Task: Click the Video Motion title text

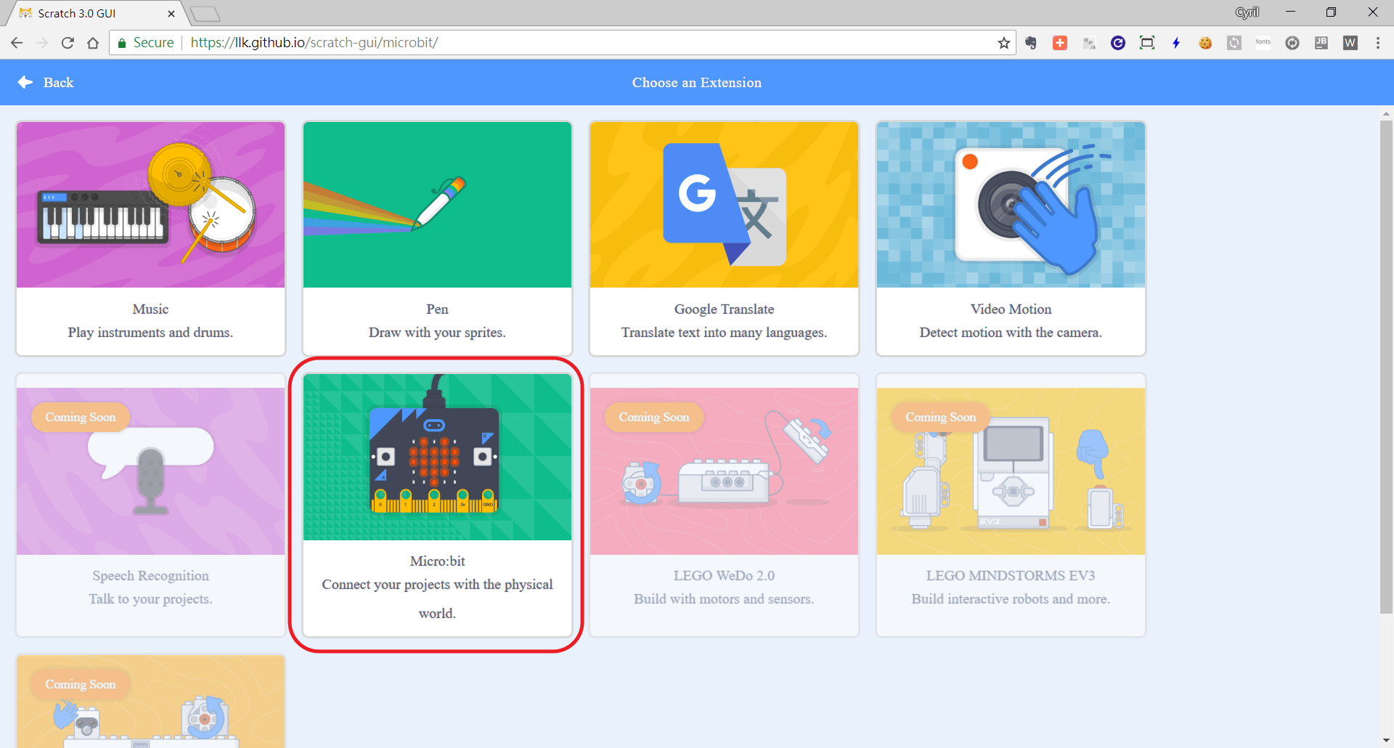Action: [x=1011, y=309]
